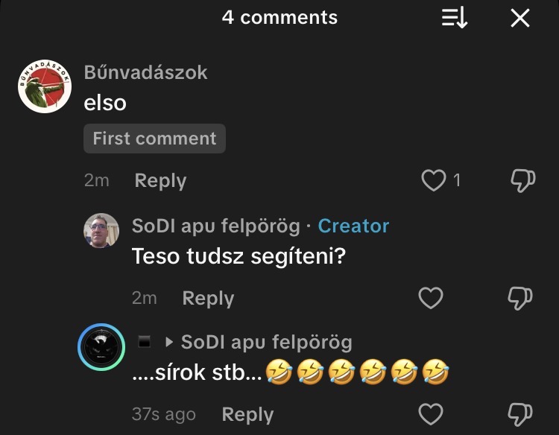
Task: Tap the Creator label next to username
Action: tap(353, 226)
